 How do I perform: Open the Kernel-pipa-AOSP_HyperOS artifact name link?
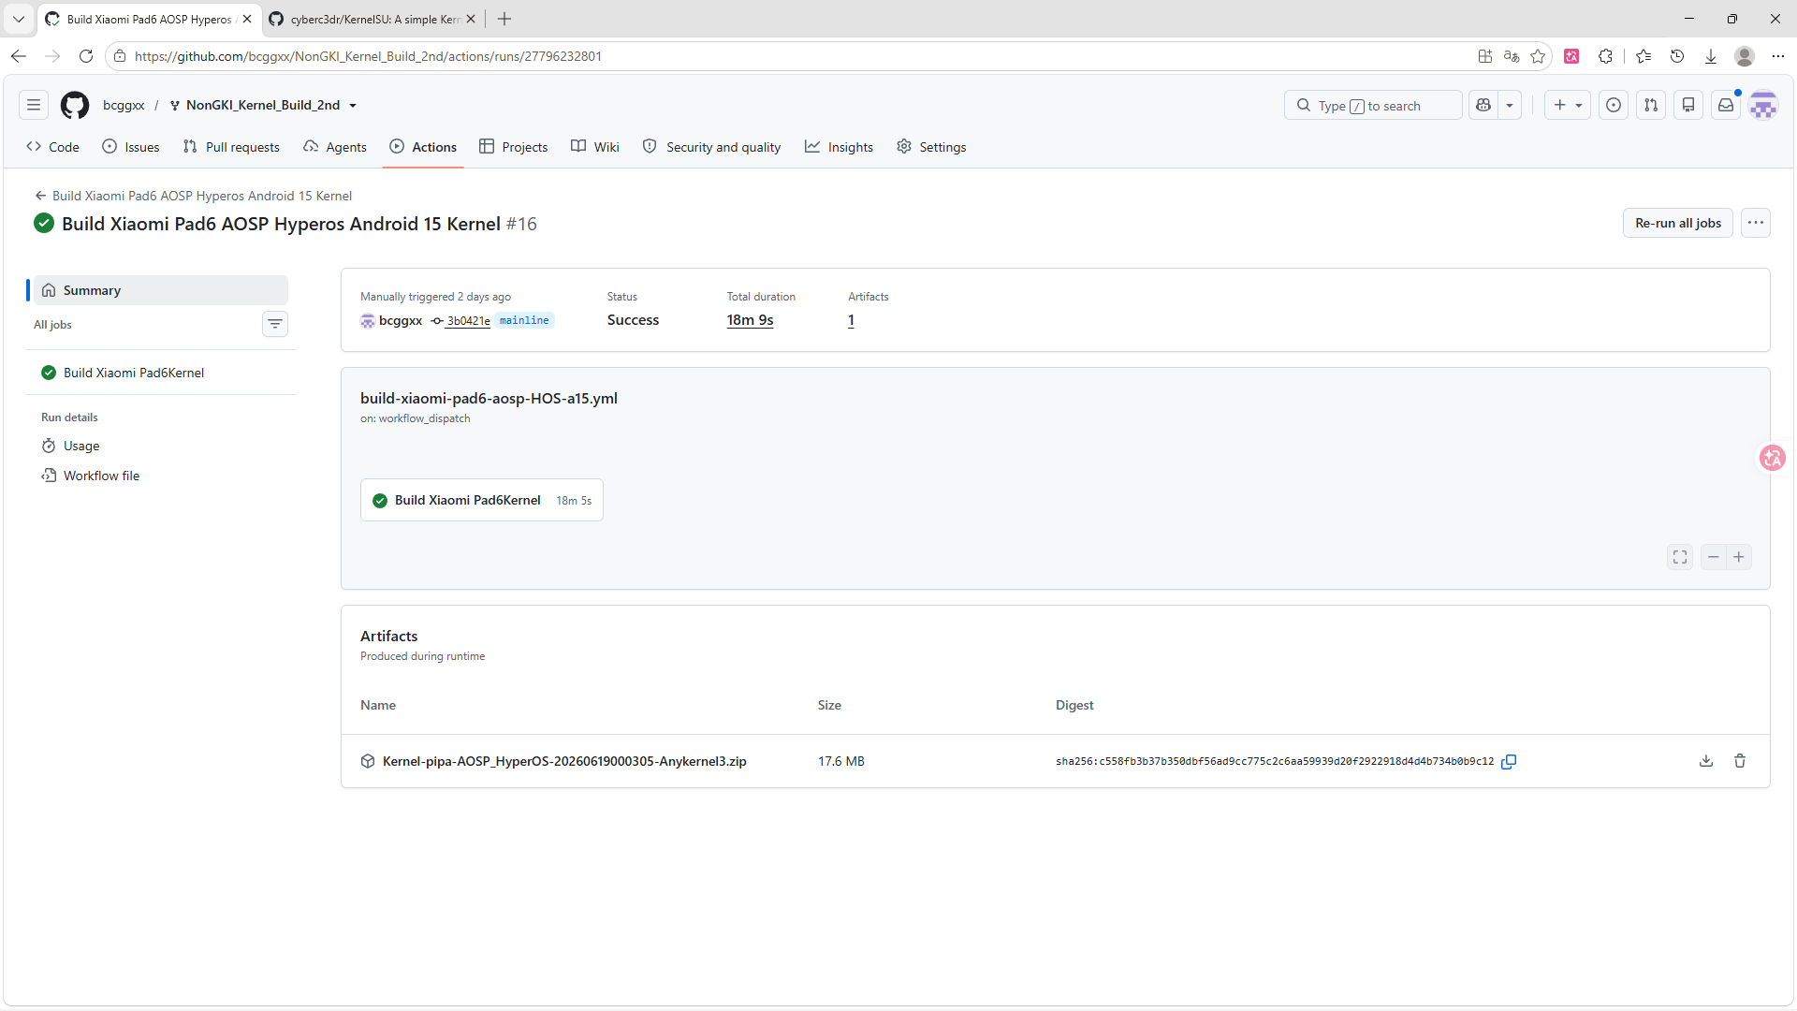click(x=564, y=761)
